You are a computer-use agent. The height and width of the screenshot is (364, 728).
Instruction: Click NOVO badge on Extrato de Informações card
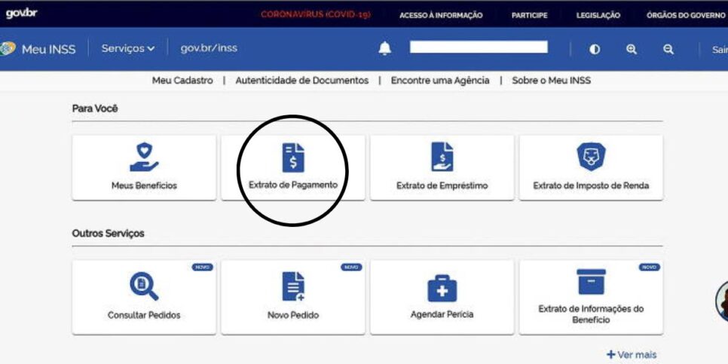click(650, 268)
